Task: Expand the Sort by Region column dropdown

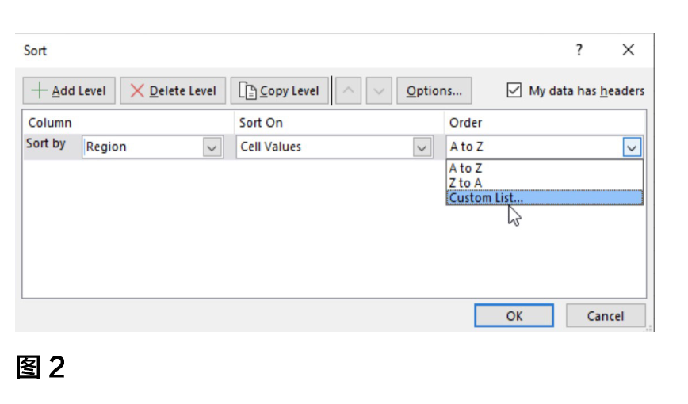Action: 212,147
